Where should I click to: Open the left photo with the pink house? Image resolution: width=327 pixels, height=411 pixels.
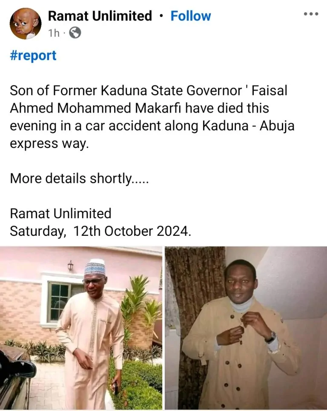81,328
